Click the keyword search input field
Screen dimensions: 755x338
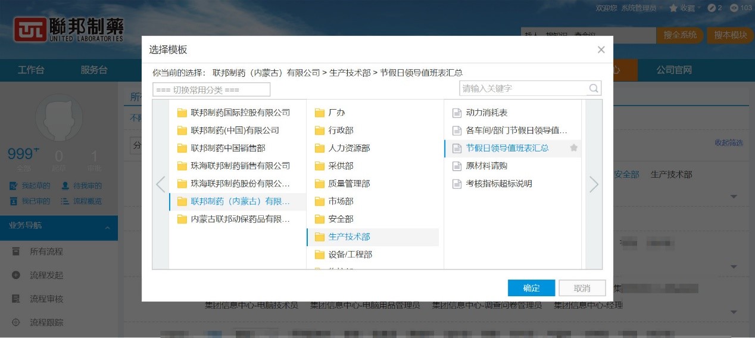(x=523, y=89)
